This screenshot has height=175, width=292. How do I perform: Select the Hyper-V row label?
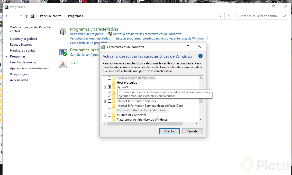tap(122, 87)
